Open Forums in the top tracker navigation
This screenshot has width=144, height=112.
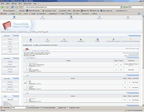99,17
